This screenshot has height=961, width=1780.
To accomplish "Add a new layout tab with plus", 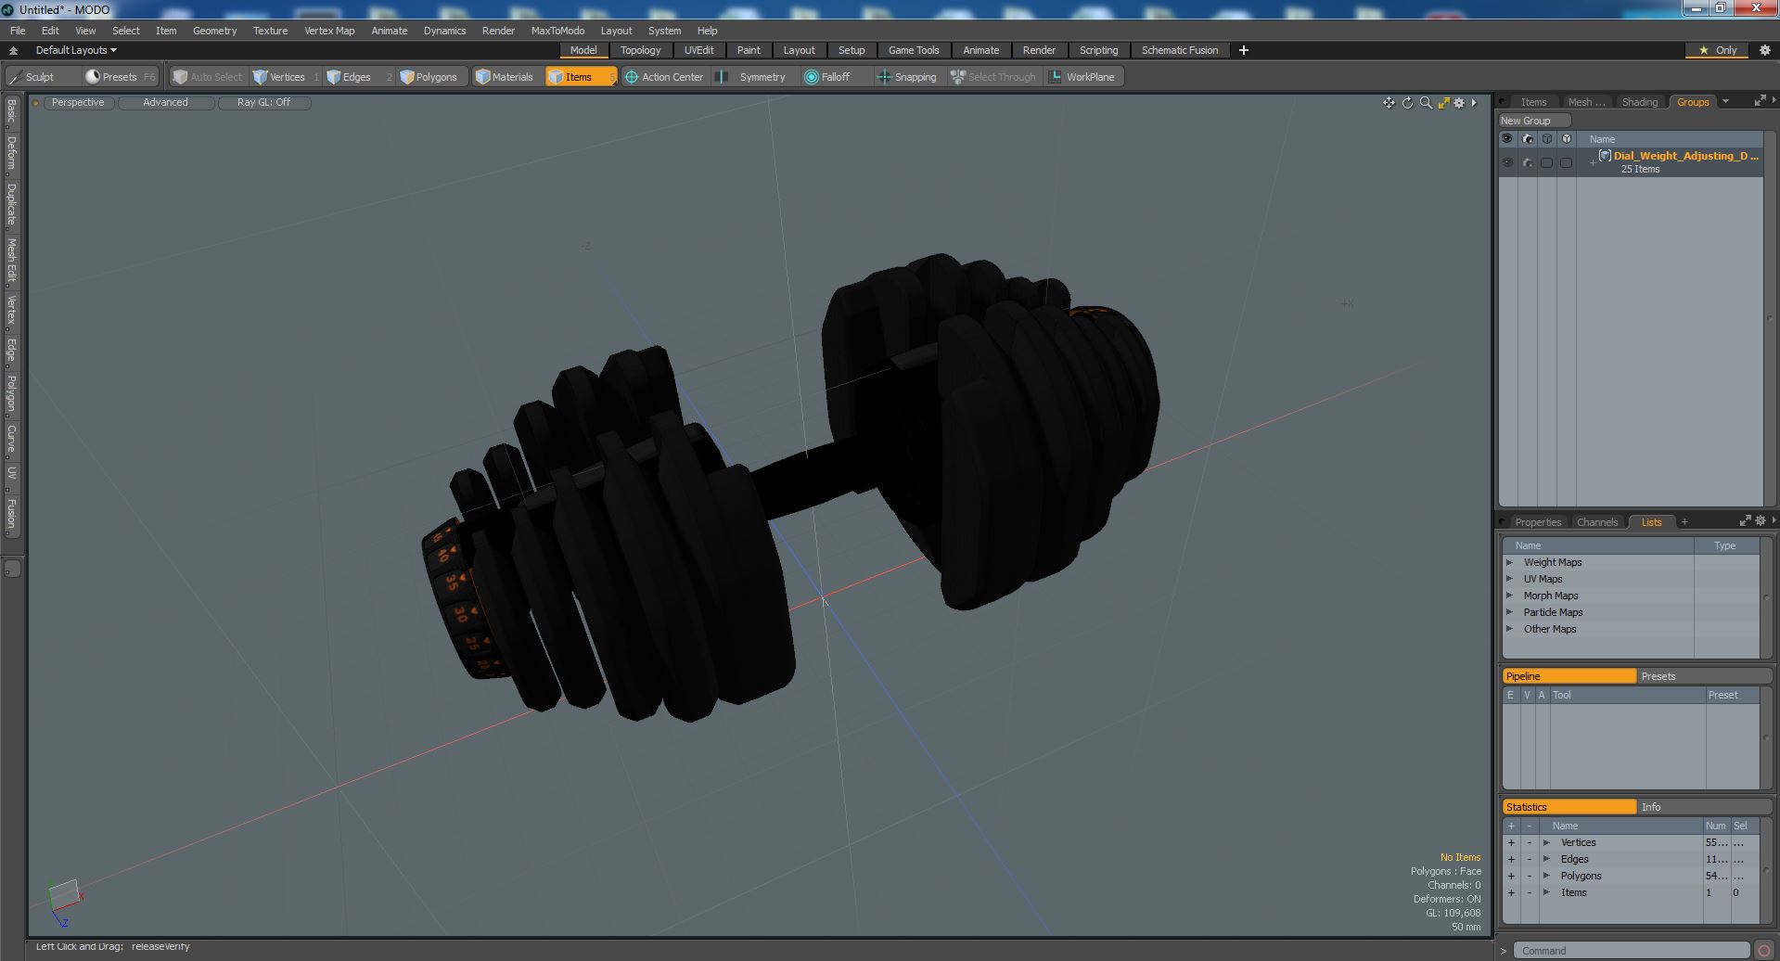I will pos(1243,50).
